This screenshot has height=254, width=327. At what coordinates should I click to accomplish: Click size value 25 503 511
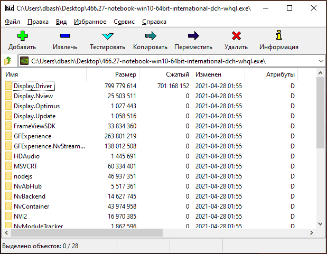(122, 96)
